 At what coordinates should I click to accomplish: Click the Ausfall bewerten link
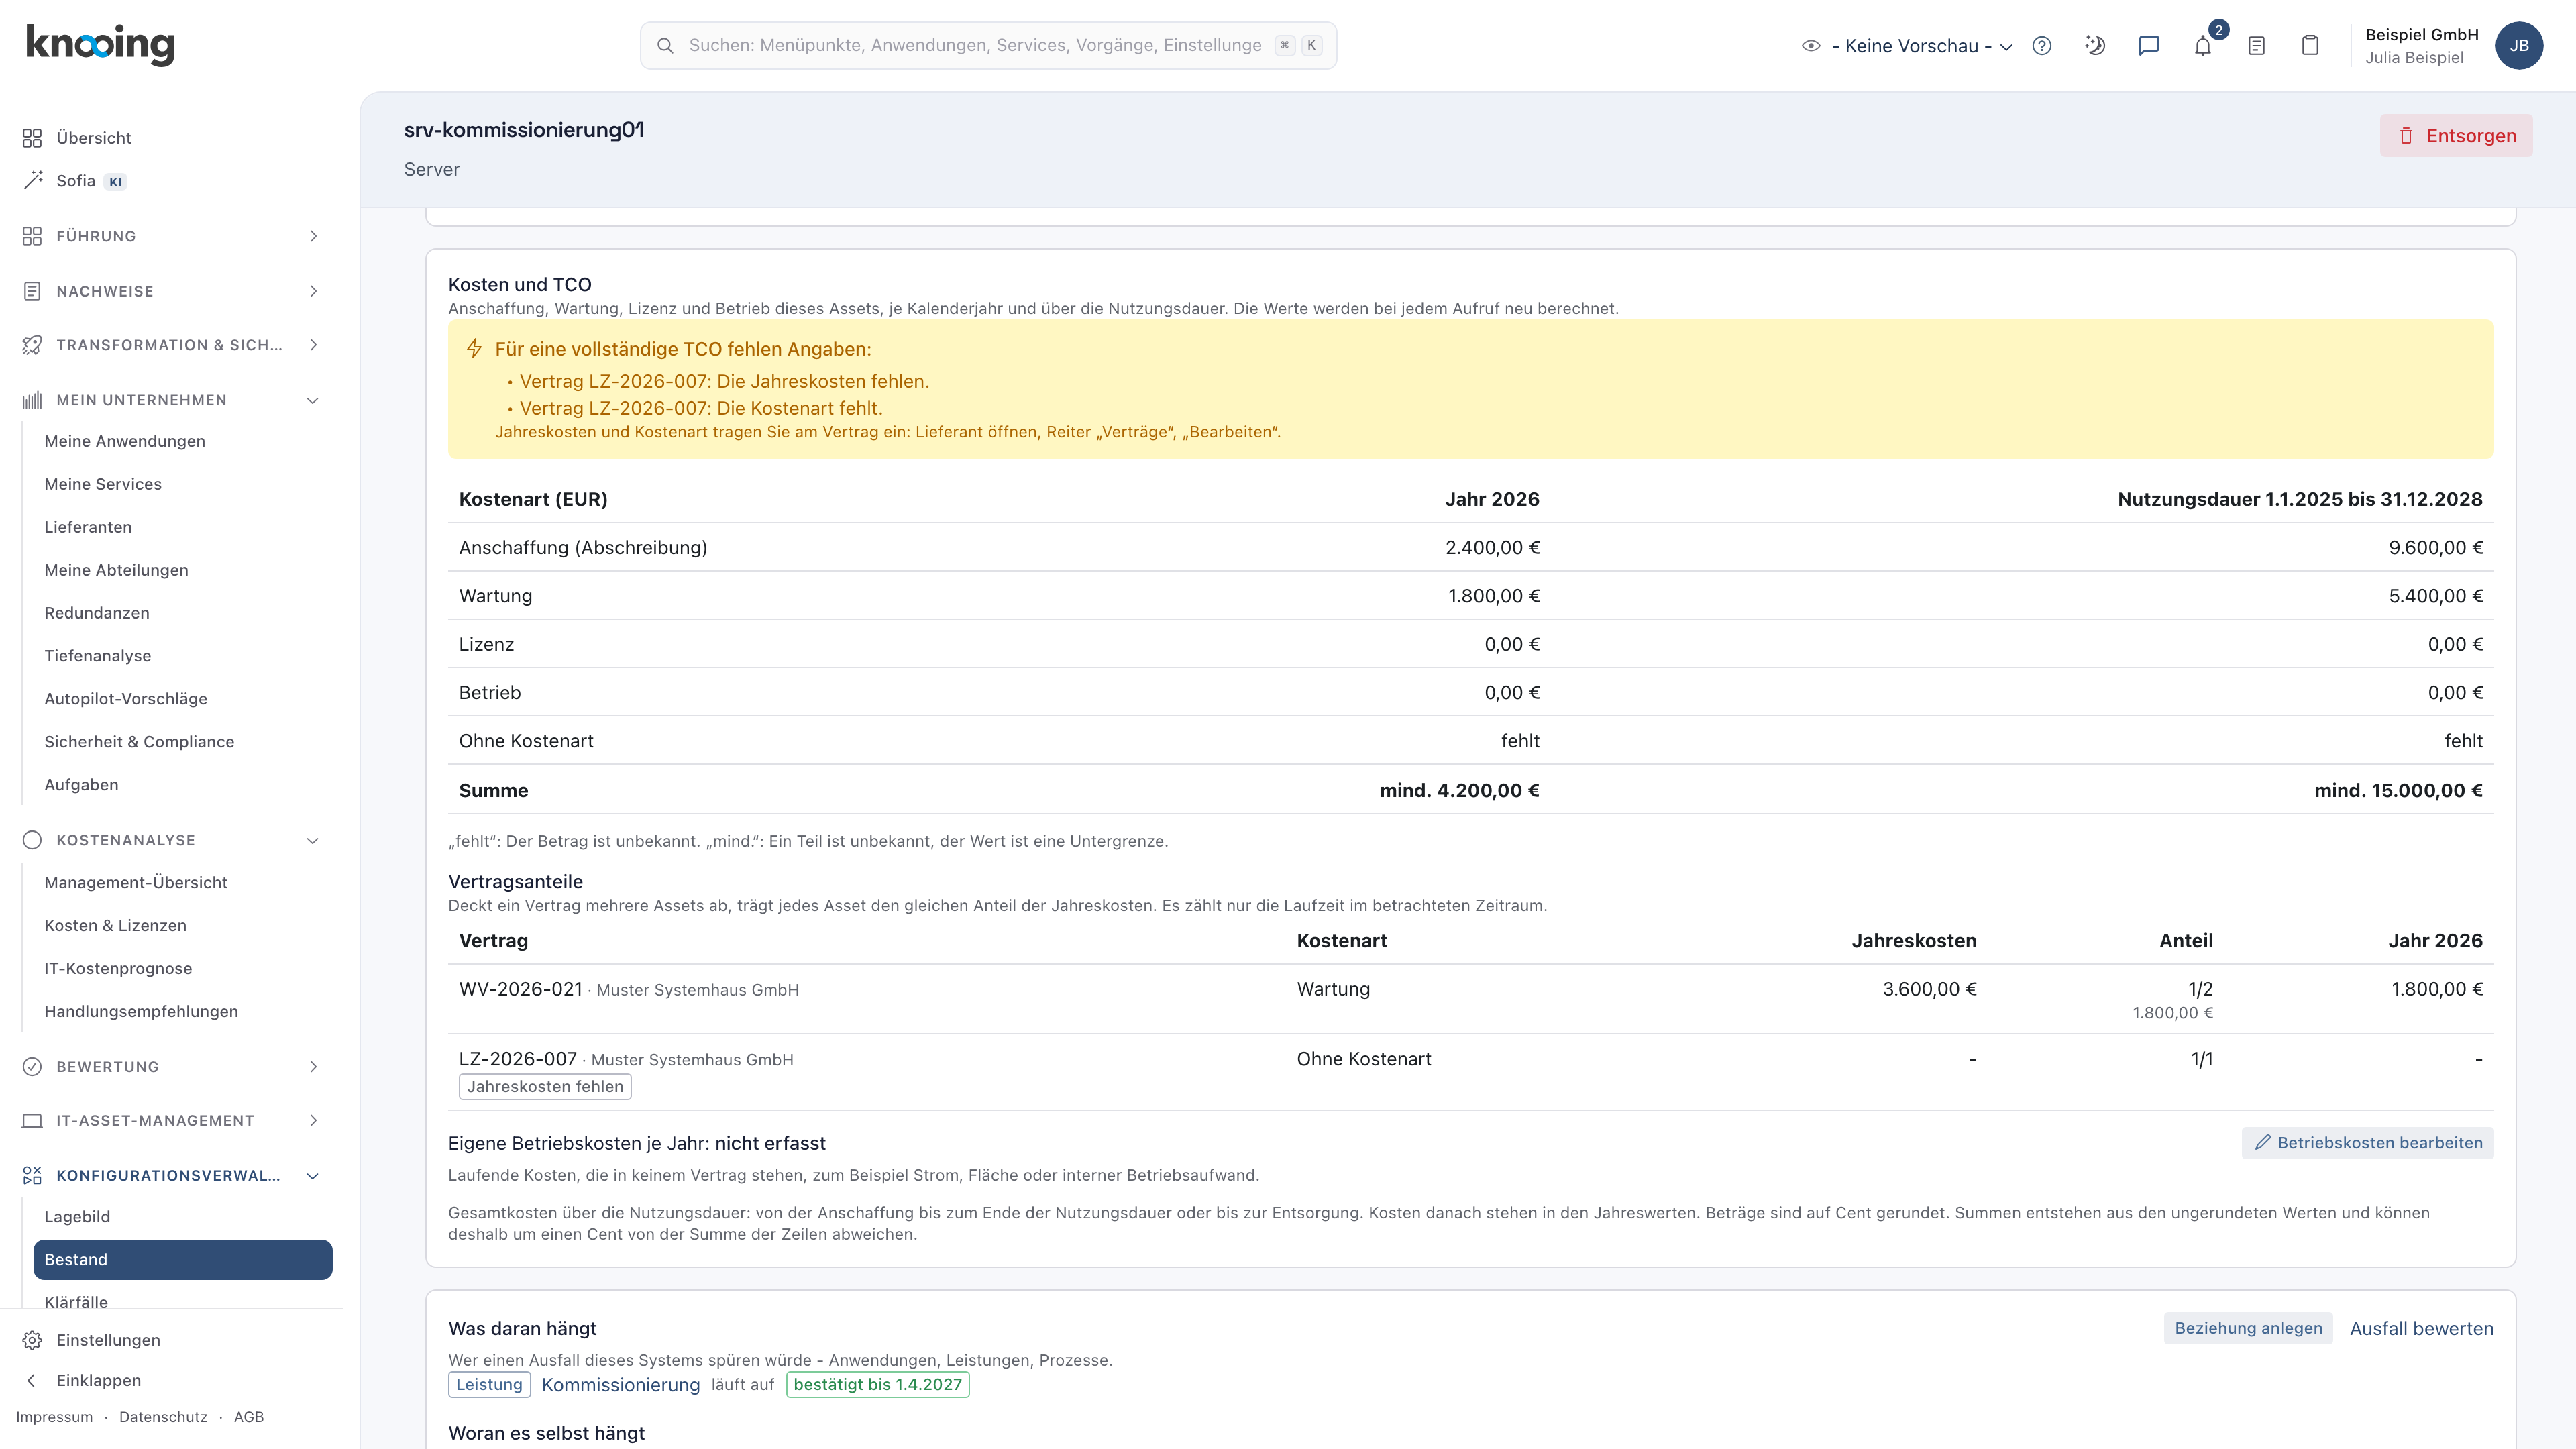pyautogui.click(x=2421, y=1328)
